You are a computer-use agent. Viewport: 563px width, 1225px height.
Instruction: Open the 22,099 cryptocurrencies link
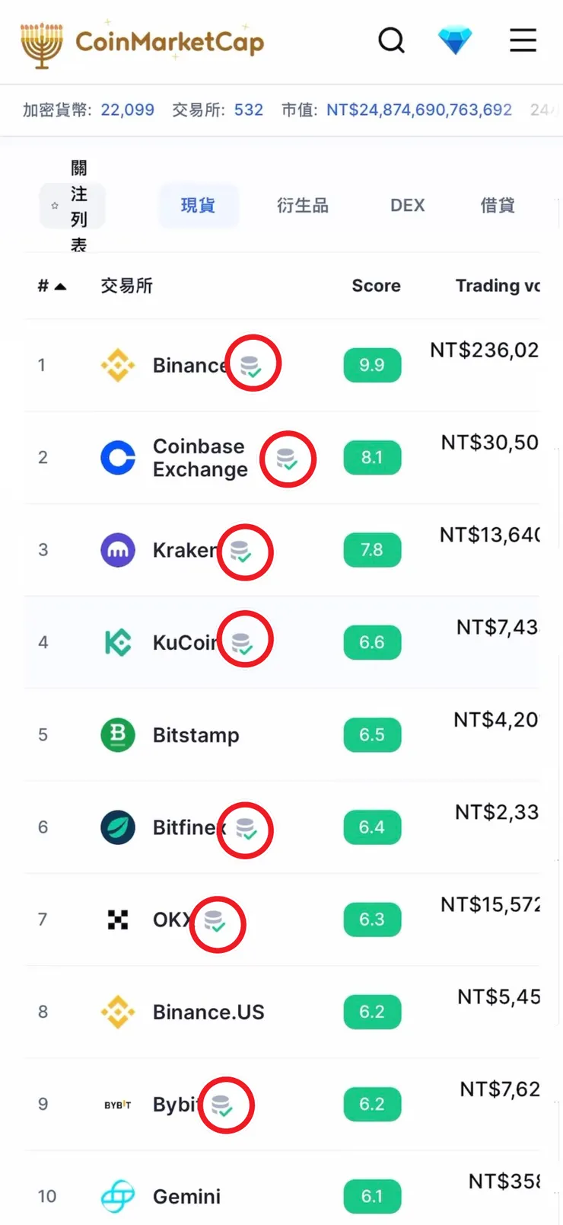(x=127, y=110)
